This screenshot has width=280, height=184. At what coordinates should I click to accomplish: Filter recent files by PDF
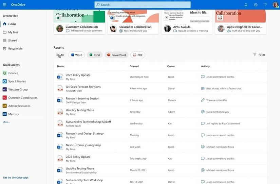click(138, 55)
